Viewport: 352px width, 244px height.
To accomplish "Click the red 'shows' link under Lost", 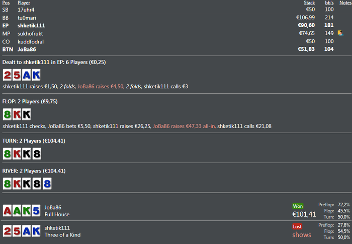I will 302,234.
